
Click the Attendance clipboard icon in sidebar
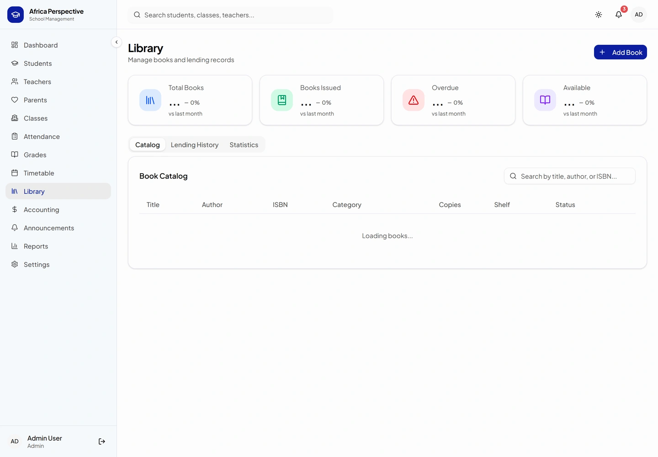[x=15, y=136]
